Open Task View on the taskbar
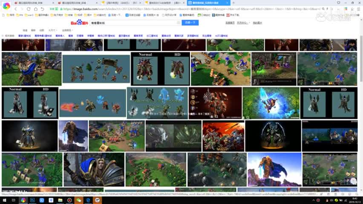This screenshot has width=363, height=204. pyautogui.click(x=14, y=200)
